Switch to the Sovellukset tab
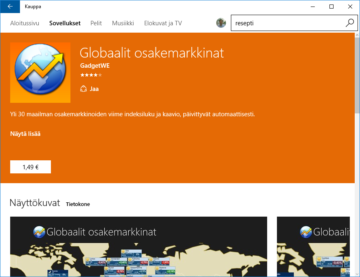Screen dimensions: 360x277 65,23
